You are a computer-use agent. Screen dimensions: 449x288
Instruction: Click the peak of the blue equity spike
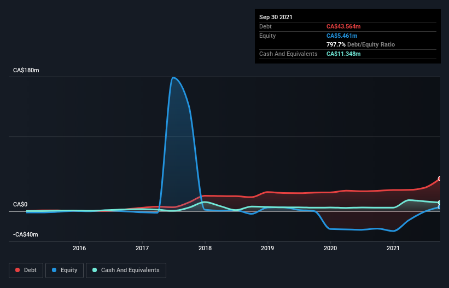[173, 77]
